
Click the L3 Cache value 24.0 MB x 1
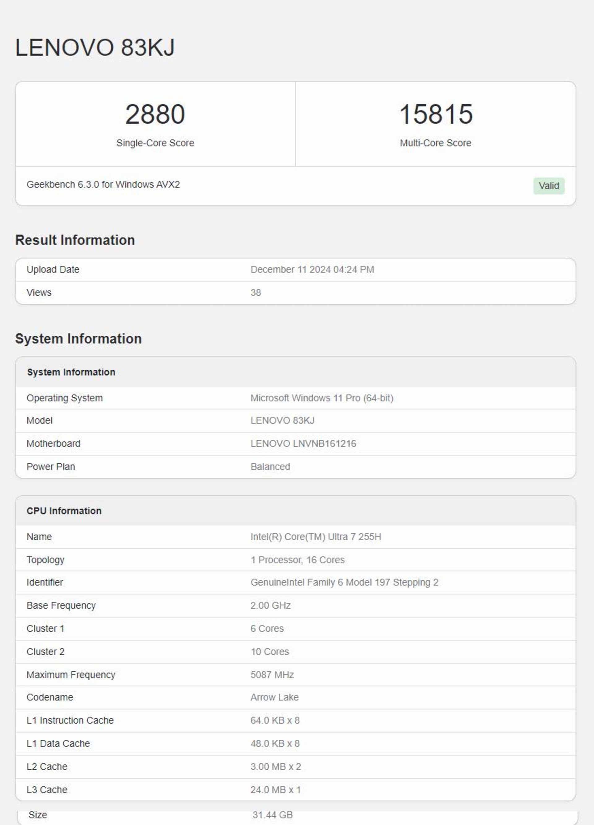pyautogui.click(x=275, y=790)
